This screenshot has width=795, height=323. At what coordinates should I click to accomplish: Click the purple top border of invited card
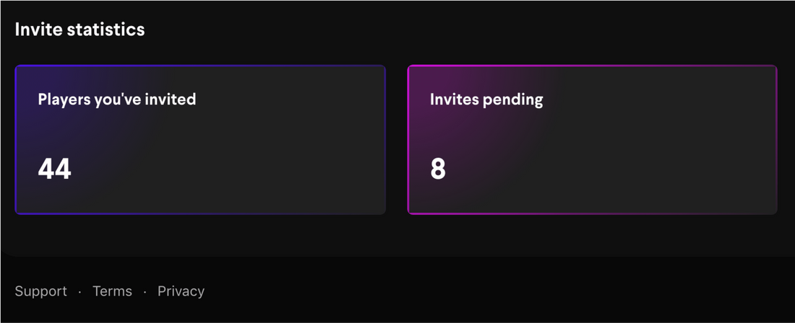[200, 66]
